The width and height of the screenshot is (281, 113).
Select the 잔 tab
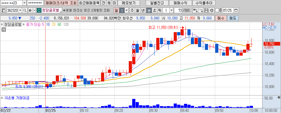point(104,3)
